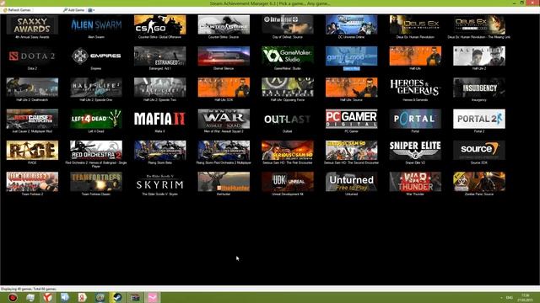Viewport: 540px width, 303px height.
Task: Select the Insurgency game tile
Action: [x=479, y=88]
